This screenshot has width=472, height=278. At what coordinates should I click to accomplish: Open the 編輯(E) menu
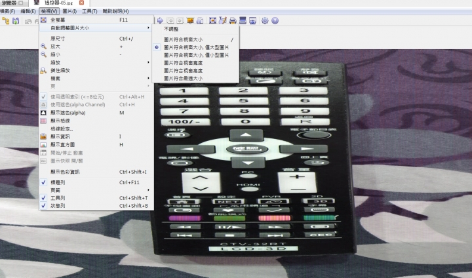pyautogui.click(x=28, y=11)
